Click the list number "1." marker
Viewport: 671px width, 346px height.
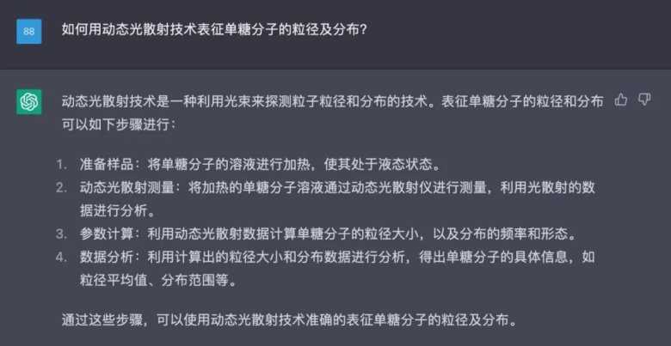[x=62, y=164]
